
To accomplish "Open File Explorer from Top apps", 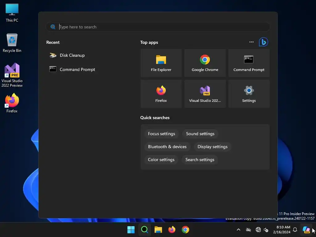I will (161, 63).
